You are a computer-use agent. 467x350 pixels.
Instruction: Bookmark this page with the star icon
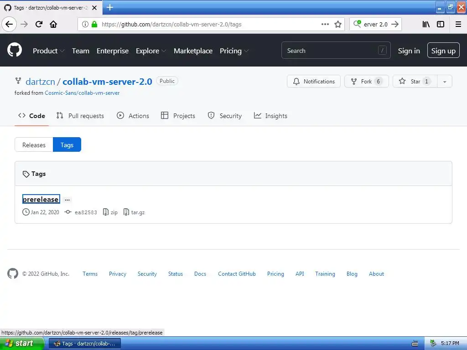point(338,24)
